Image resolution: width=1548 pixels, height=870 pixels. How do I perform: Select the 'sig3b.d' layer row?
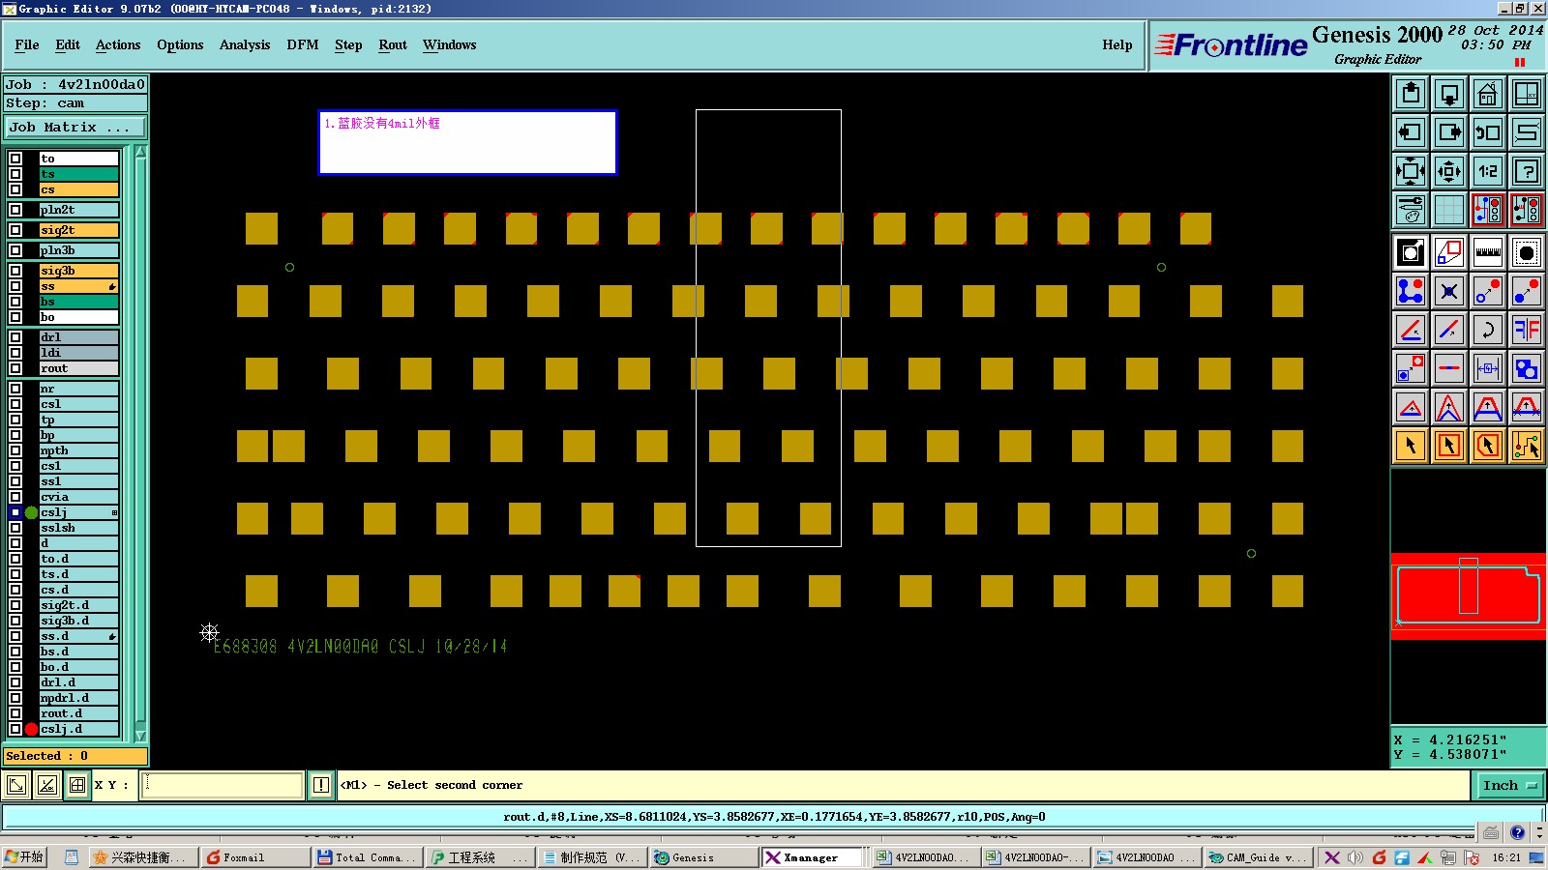click(x=78, y=621)
